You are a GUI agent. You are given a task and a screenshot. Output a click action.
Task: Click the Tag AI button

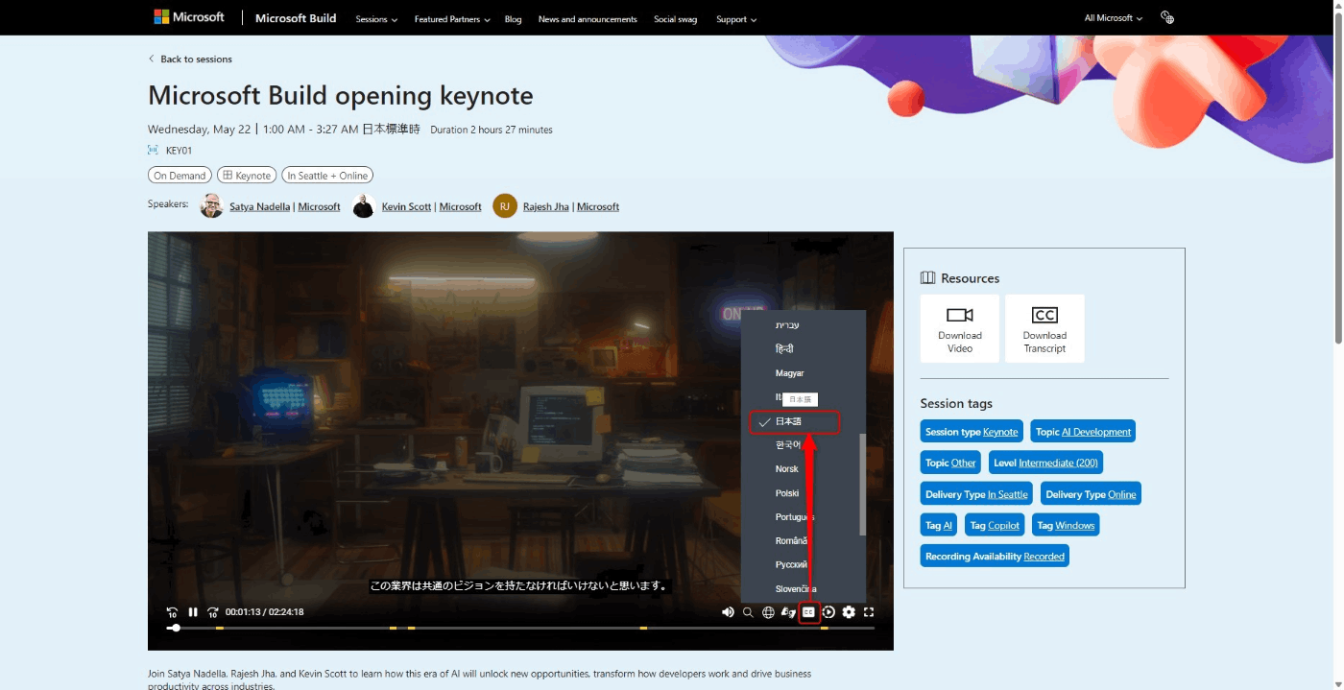(939, 525)
